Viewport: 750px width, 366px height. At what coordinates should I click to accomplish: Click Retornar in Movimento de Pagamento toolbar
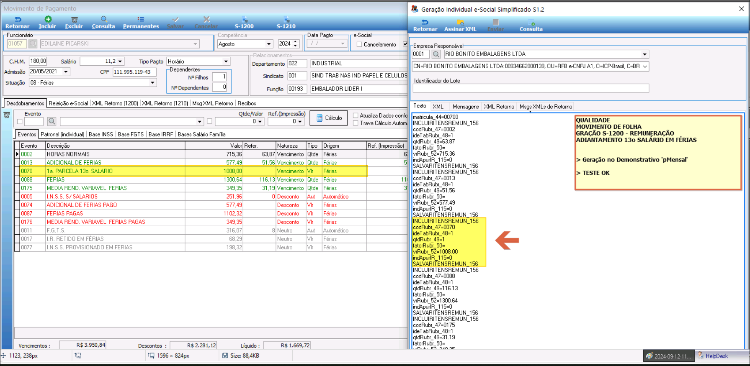(18, 23)
